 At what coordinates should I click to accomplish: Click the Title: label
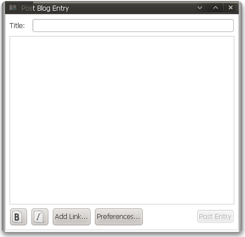point(17,26)
